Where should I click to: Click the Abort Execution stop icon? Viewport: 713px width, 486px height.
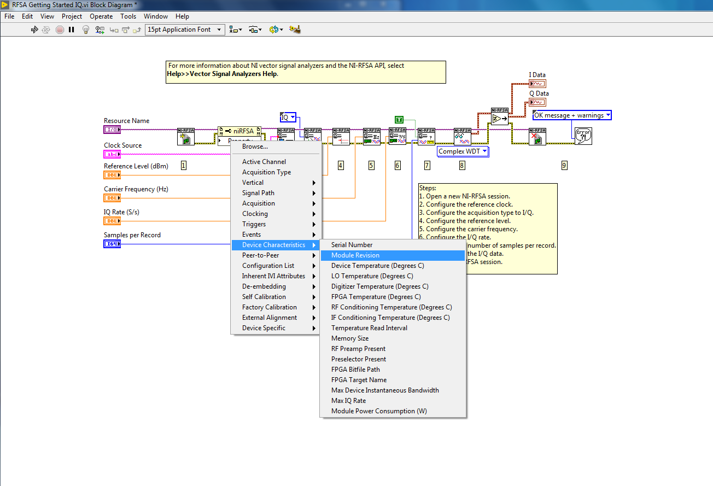click(60, 30)
